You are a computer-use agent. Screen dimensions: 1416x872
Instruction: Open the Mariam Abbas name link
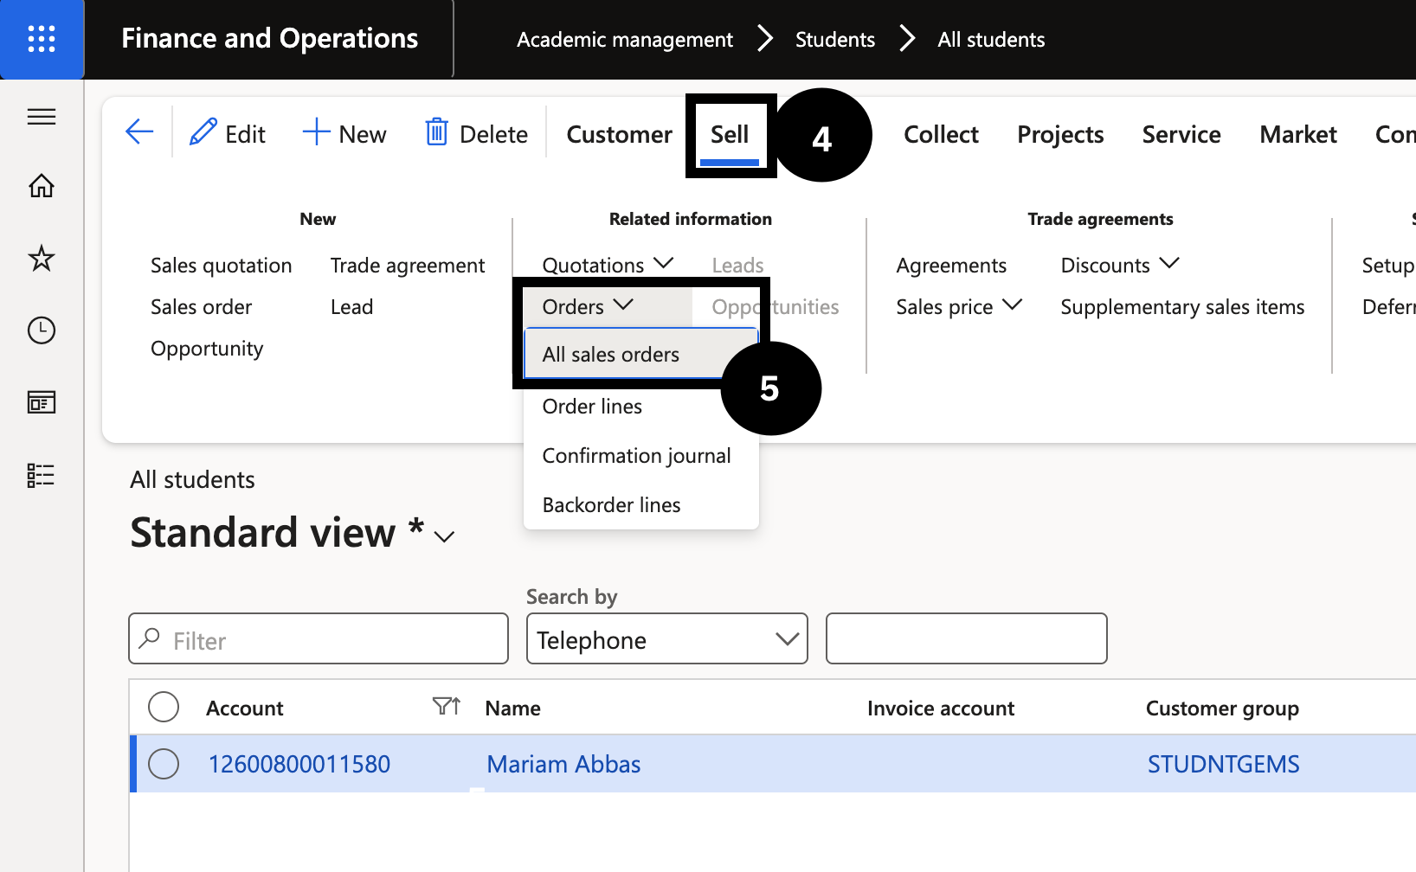pos(563,764)
